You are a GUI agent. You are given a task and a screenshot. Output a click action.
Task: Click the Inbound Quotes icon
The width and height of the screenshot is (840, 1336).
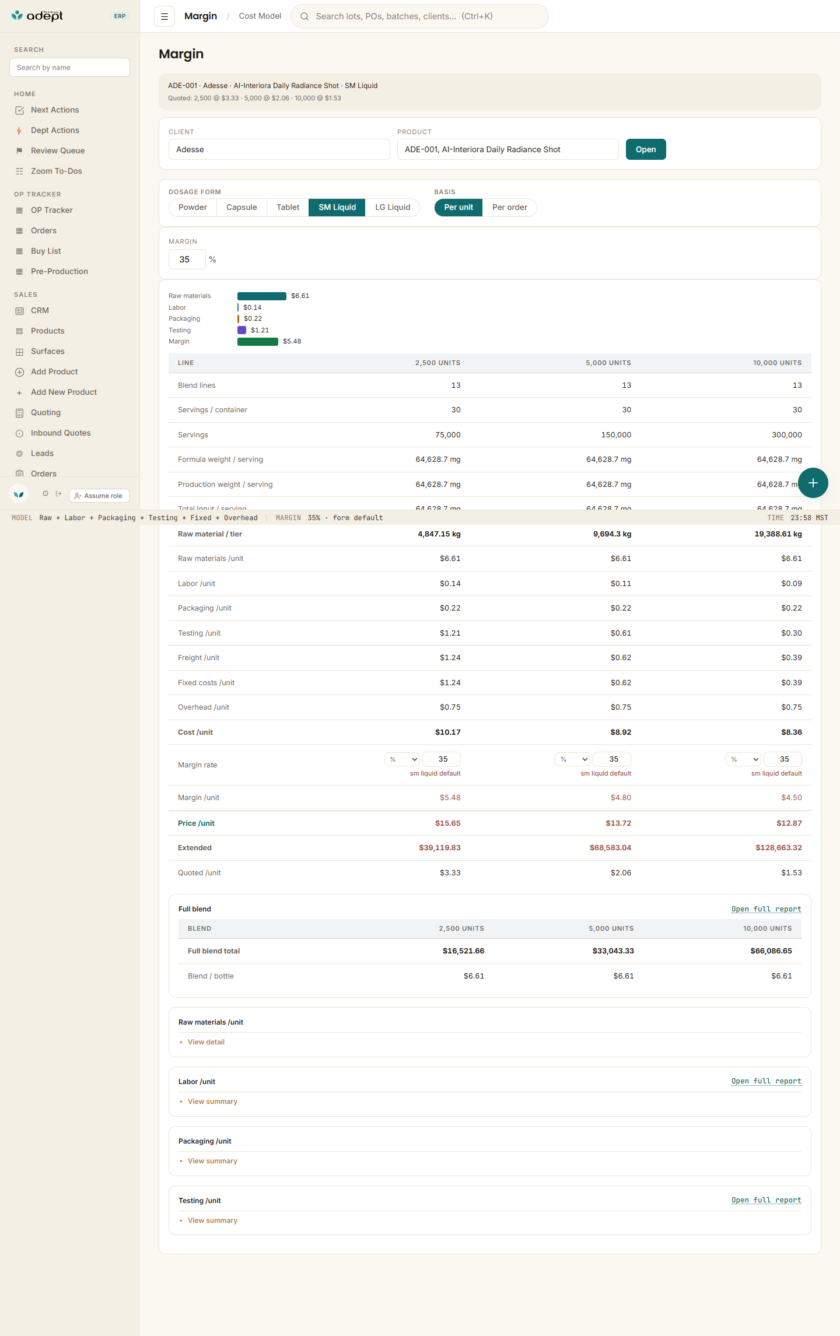[19, 433]
